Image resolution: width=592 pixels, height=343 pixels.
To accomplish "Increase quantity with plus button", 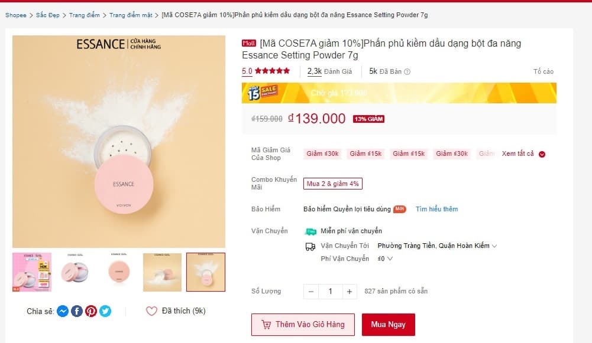I will click(x=350, y=291).
